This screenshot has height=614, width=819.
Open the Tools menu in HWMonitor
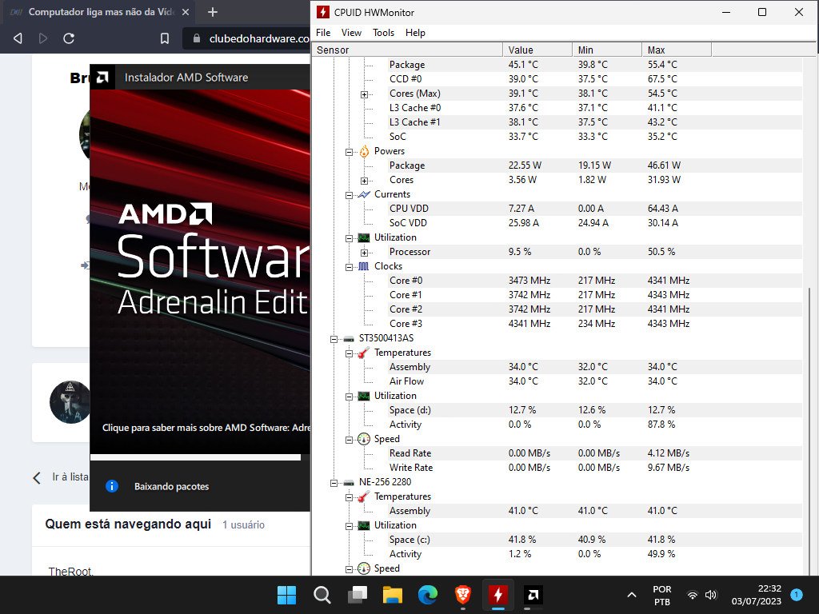tap(383, 32)
